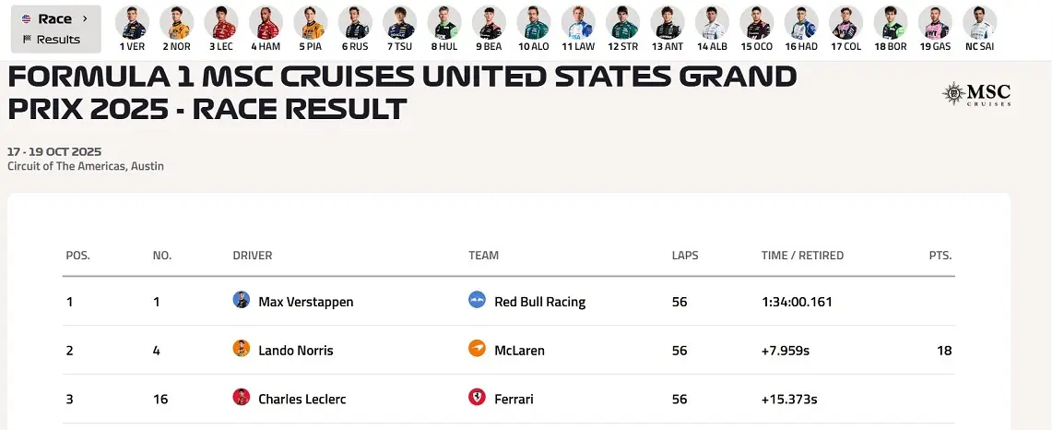Screen dimensions: 1052x430
Task: Click the Red Bull Racing team logo icon
Action: click(x=477, y=300)
